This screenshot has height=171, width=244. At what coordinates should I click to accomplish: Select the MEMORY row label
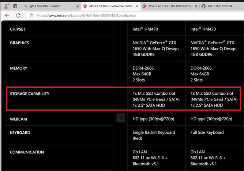19,68
